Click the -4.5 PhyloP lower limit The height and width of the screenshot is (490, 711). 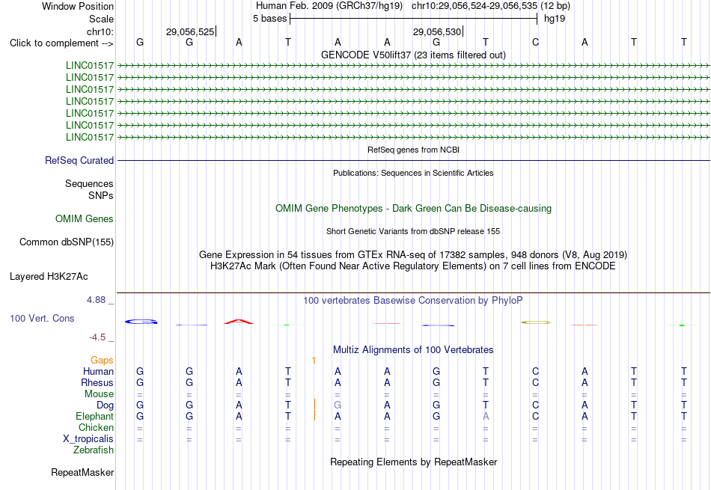point(97,337)
